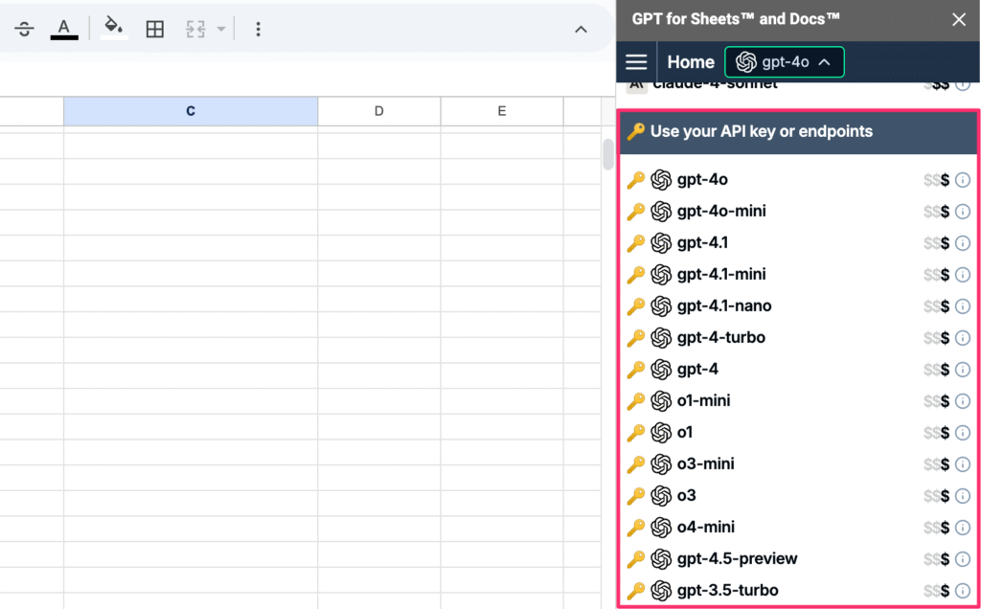Image resolution: width=981 pixels, height=609 pixels.
Task: Click the spreadsheet vertical scrollbar thumb
Action: [607, 154]
